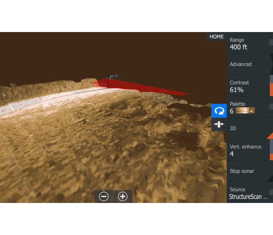Open the Range 400 ft setting
Screen dimensions: 273x235
tap(250, 43)
